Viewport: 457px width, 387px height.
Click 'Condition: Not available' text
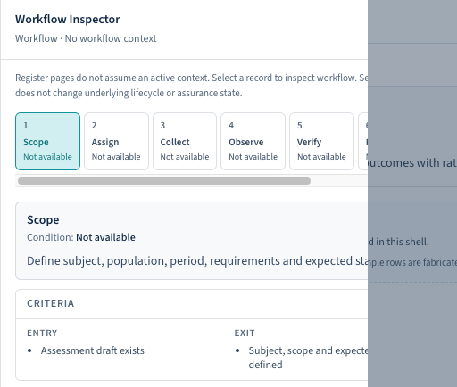pyautogui.click(x=81, y=237)
